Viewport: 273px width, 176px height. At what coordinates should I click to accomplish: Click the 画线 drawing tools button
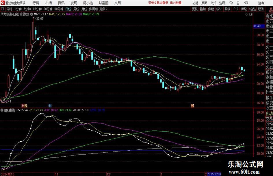[227, 9]
